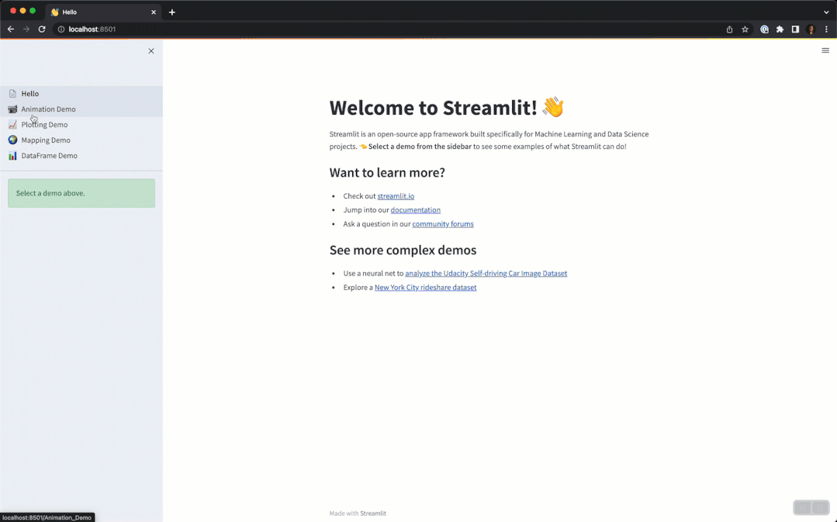
Task: Select the DataFrame Demo bar-chart icon
Action: point(12,155)
